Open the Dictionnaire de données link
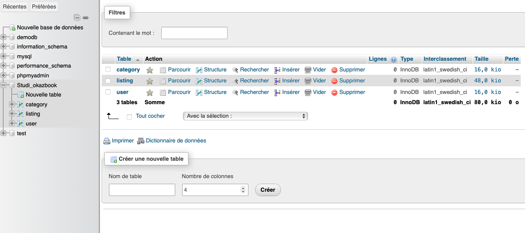 coord(176,141)
